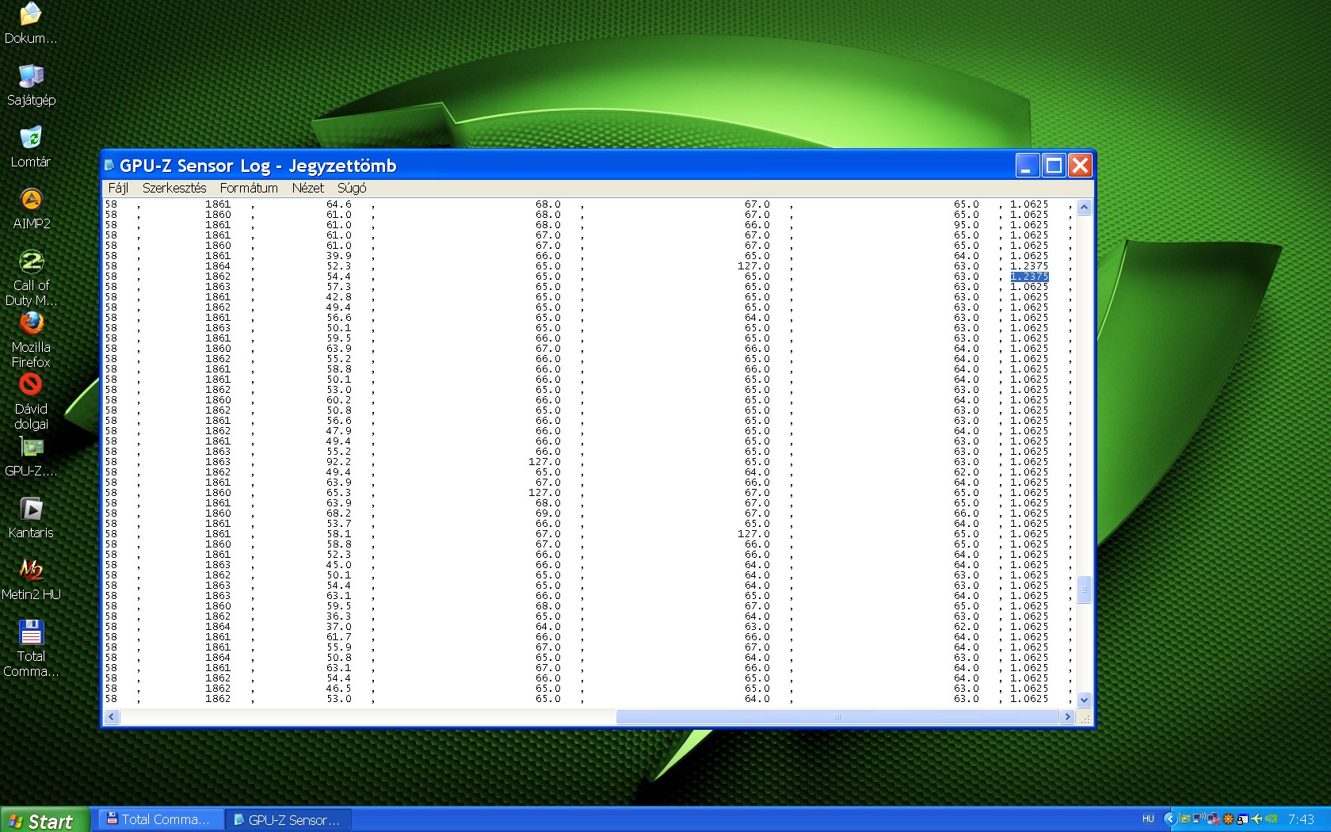Select the AIMP2 desktop icon
The width and height of the screenshot is (1331, 832).
31,208
